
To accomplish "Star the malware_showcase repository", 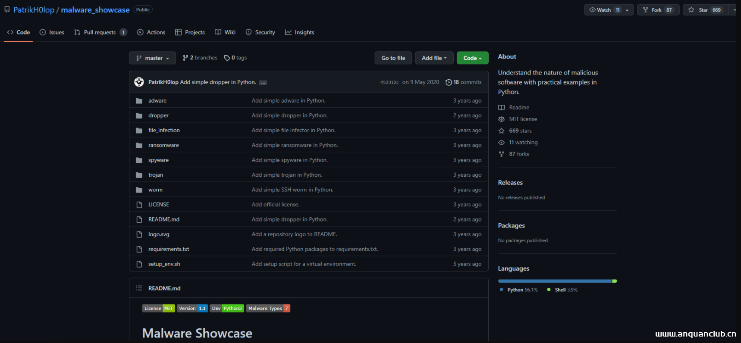I will tap(704, 10).
